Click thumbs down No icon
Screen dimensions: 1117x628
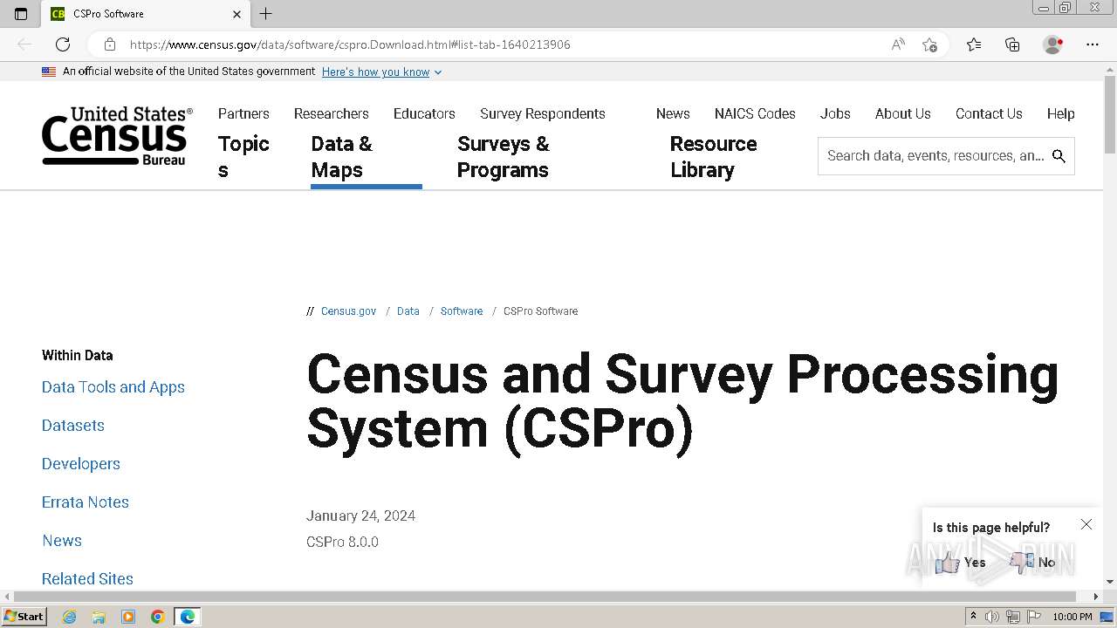click(x=1021, y=563)
